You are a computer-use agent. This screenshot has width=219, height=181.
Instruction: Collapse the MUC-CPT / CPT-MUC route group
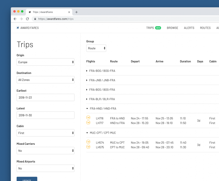point(103,133)
